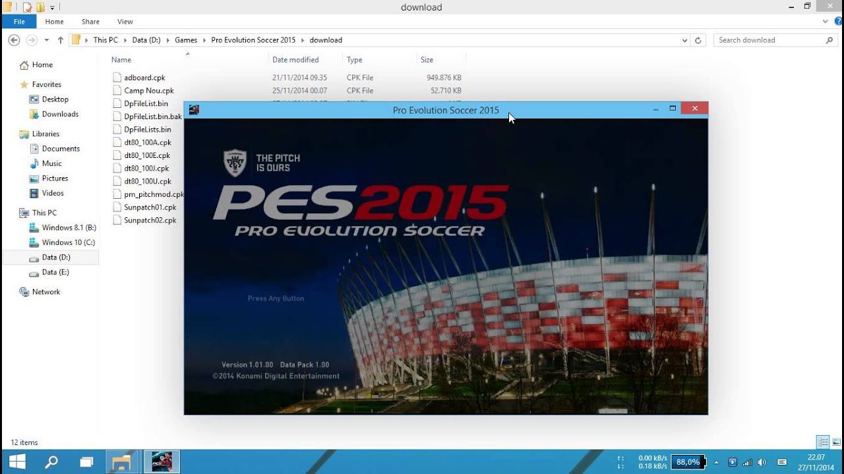Viewport: 844px width, 474px height.
Task: Open the File ribbon tab
Action: pos(19,22)
